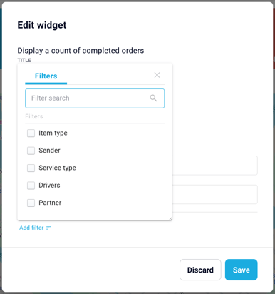Click the magnifier icon in Filter search

(x=153, y=98)
